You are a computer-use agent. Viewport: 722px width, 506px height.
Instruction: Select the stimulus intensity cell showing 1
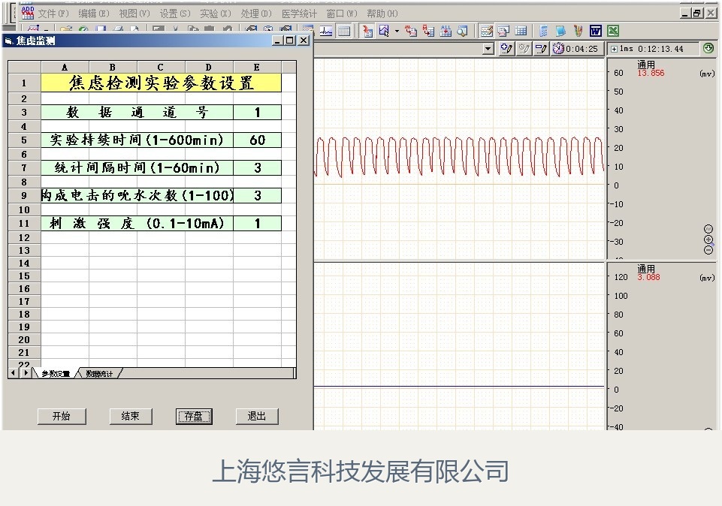click(x=258, y=224)
